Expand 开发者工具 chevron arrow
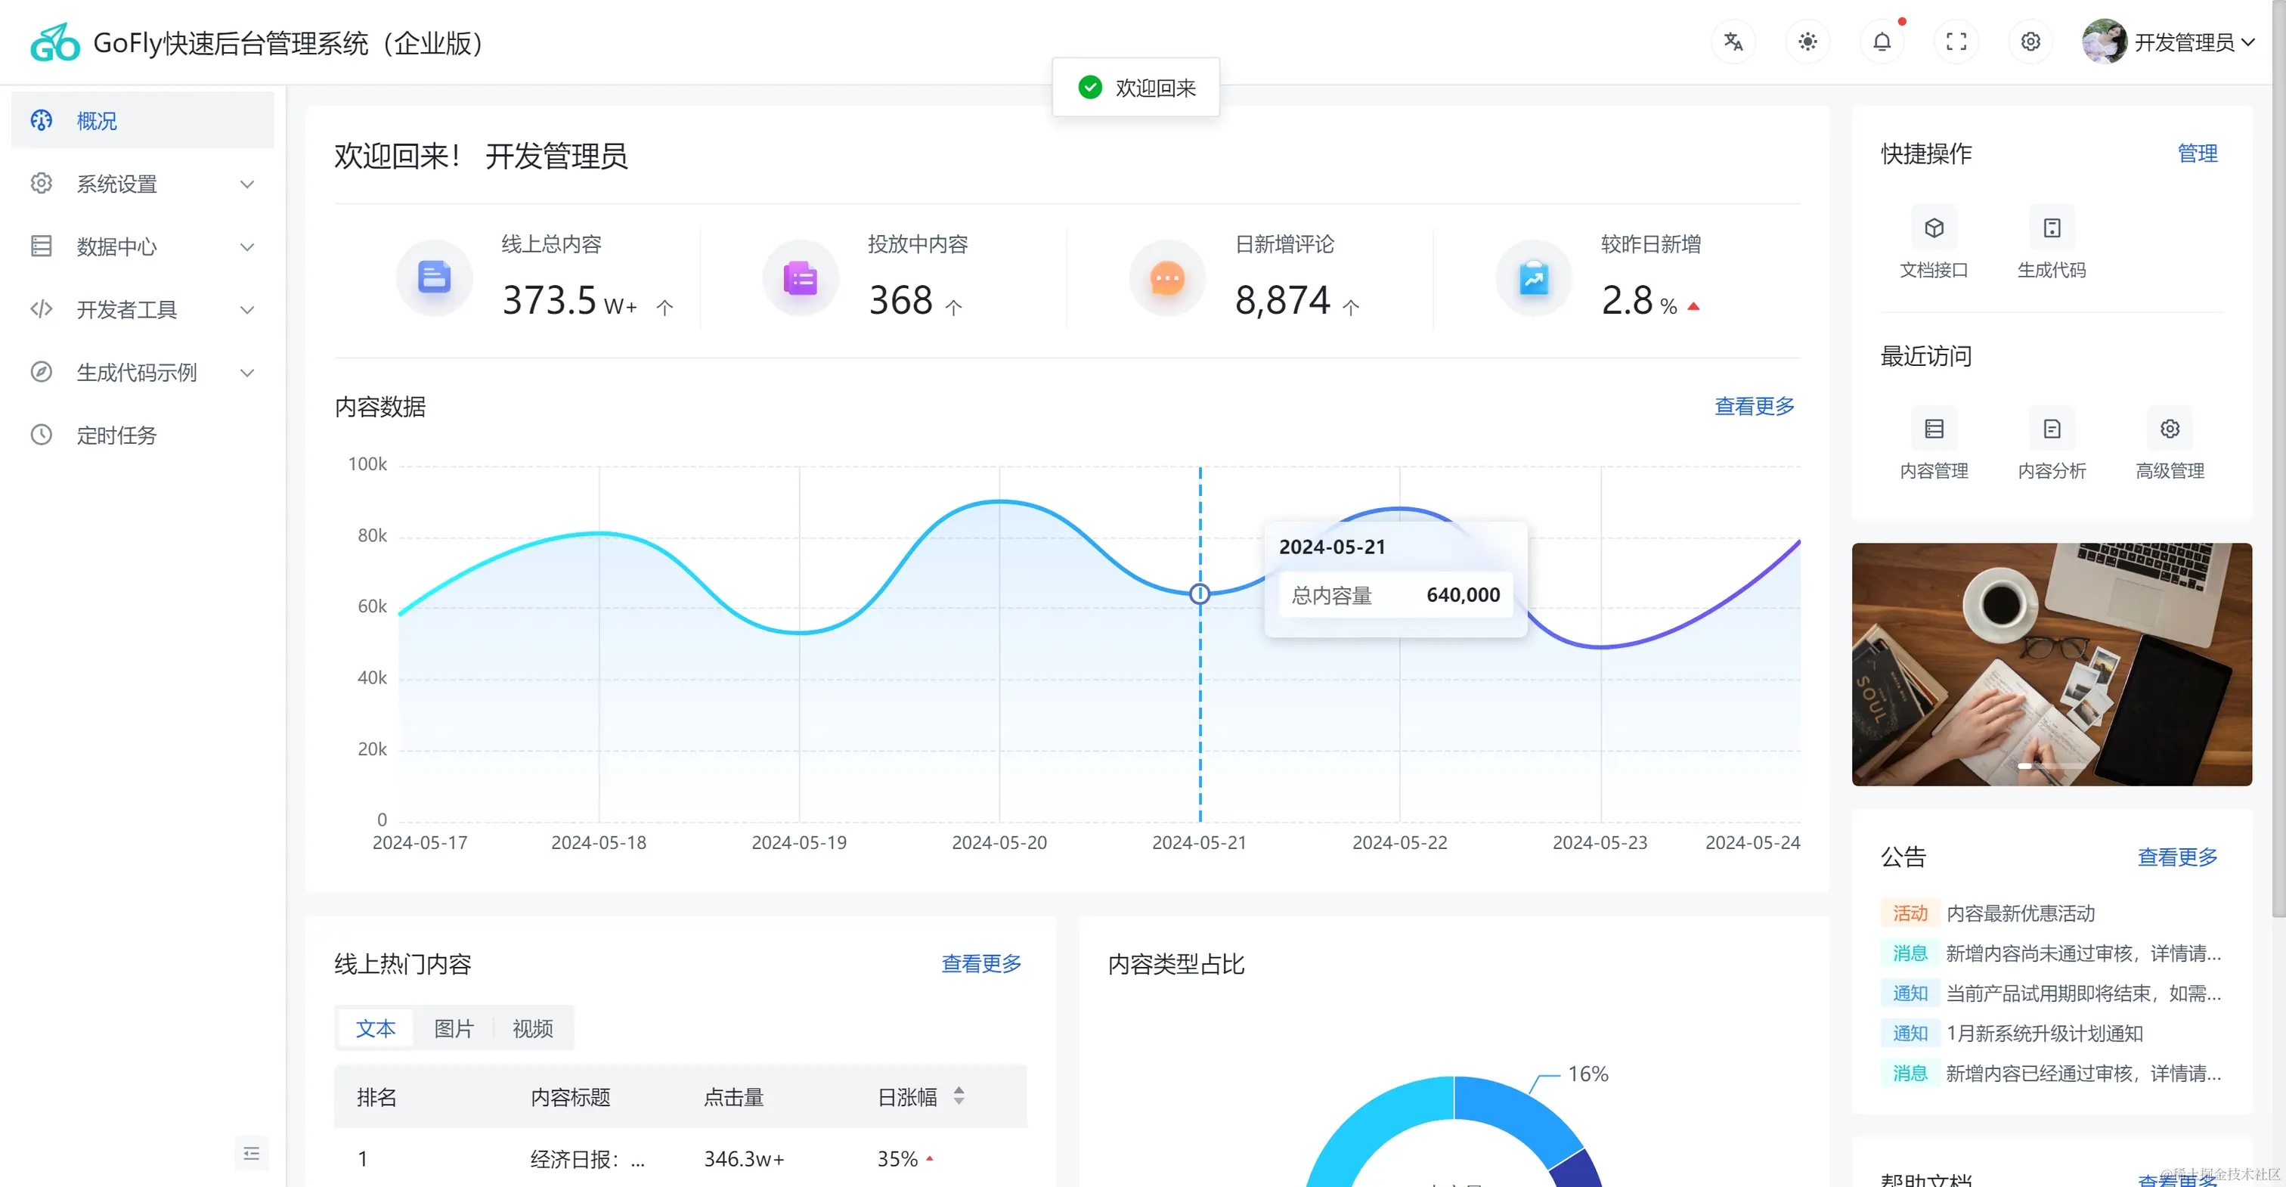The image size is (2286, 1187). pyautogui.click(x=248, y=310)
